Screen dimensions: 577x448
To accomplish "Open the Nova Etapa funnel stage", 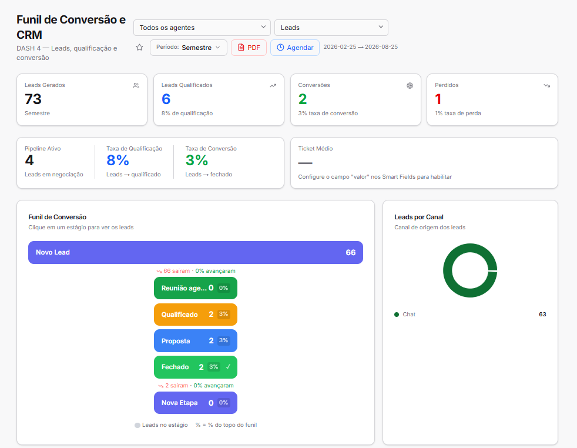I will click(x=196, y=403).
